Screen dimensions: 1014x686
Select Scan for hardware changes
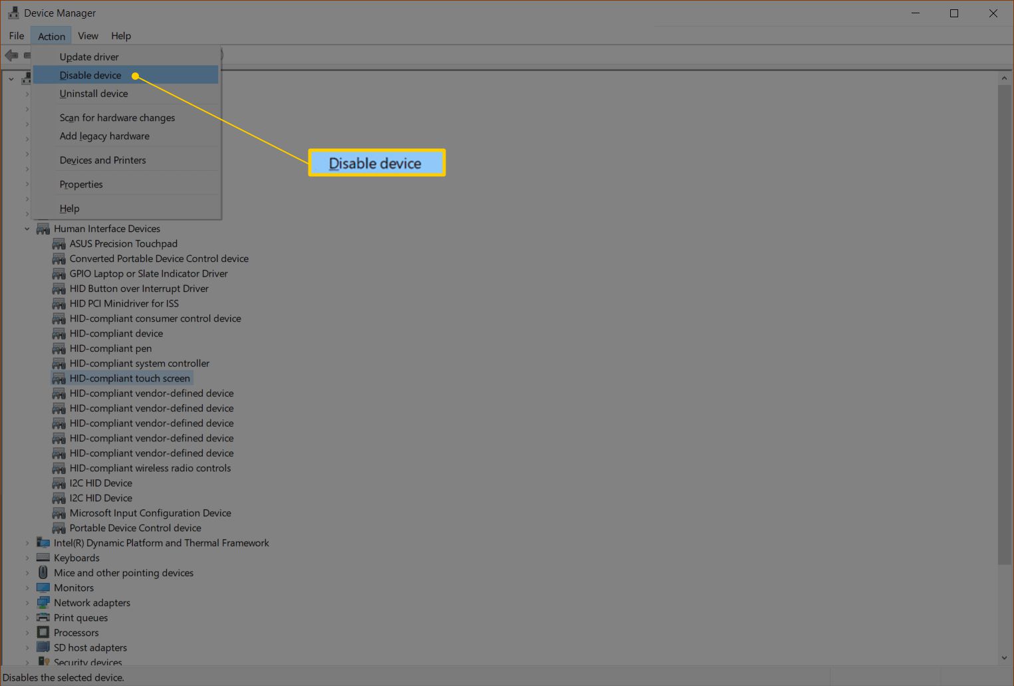coord(126,118)
